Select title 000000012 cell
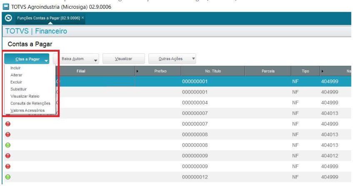Viewport: 353px width, 186px height. [x=195, y=177]
